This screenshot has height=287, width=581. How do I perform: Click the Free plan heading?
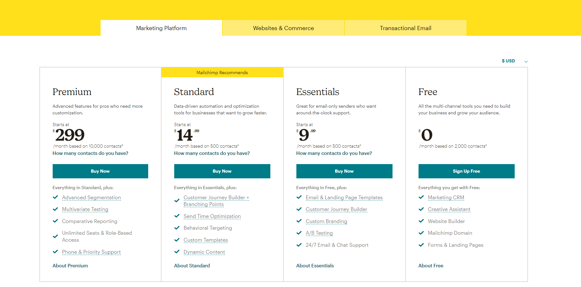click(428, 92)
